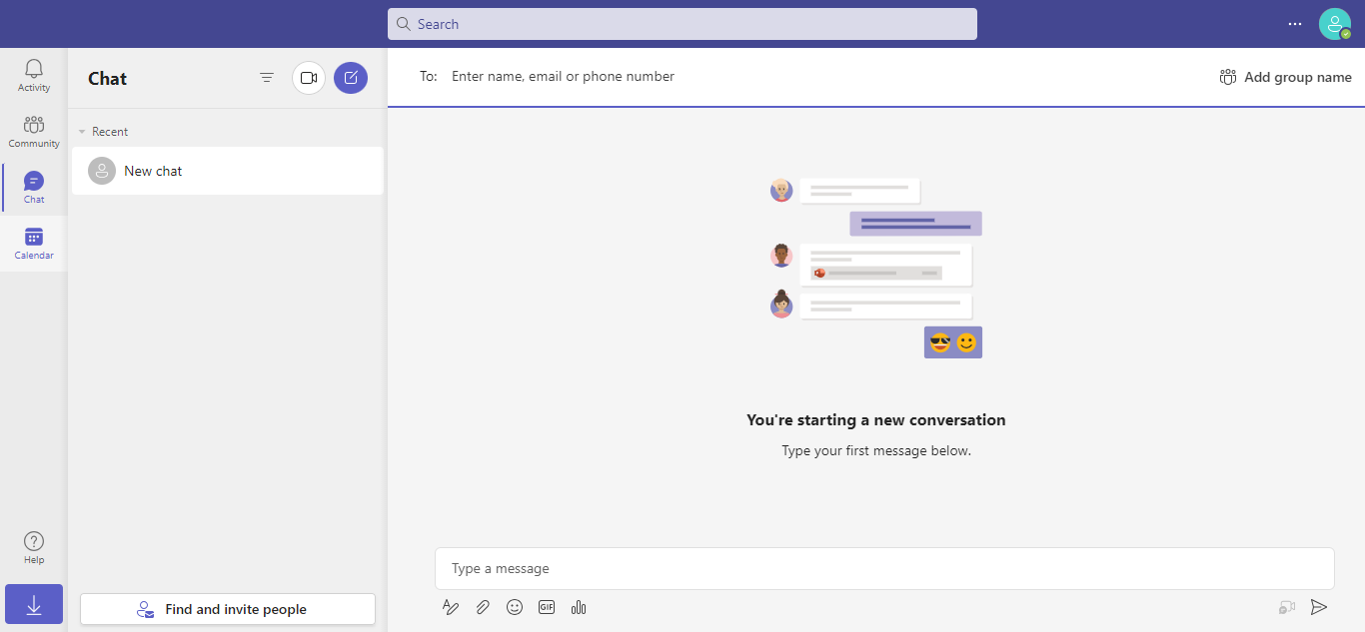
Task: Select the New chat list item
Action: (x=228, y=171)
